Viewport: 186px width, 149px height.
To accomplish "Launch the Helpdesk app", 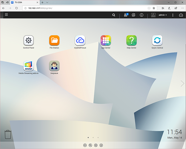I will 54,66.
